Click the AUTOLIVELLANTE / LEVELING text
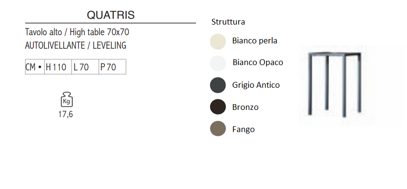Image resolution: width=407 pixels, height=189 pixels. coord(76,45)
